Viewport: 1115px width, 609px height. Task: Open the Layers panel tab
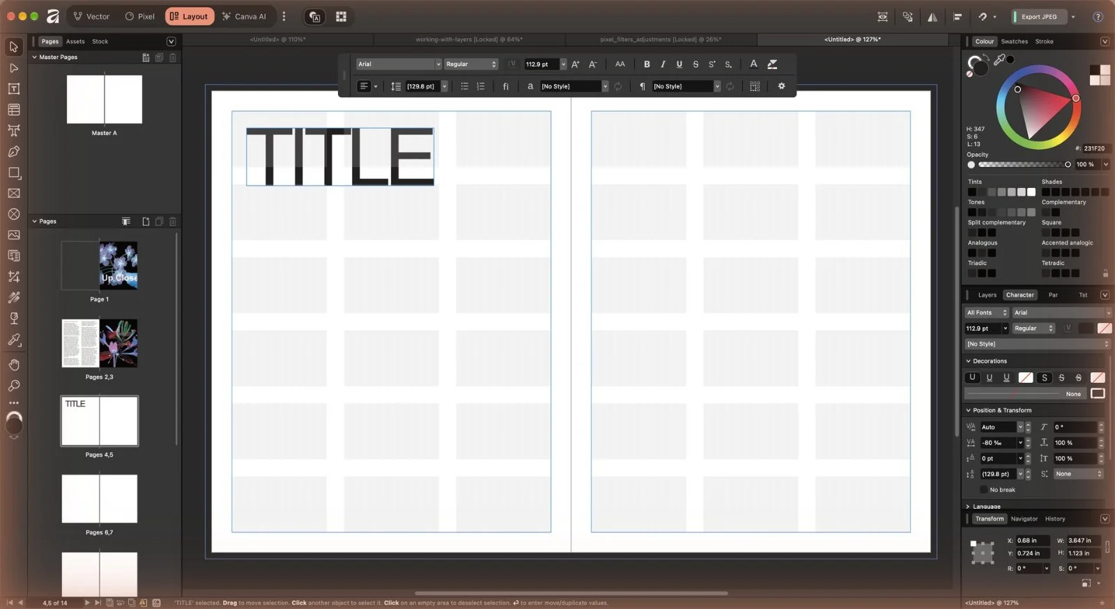tap(987, 295)
